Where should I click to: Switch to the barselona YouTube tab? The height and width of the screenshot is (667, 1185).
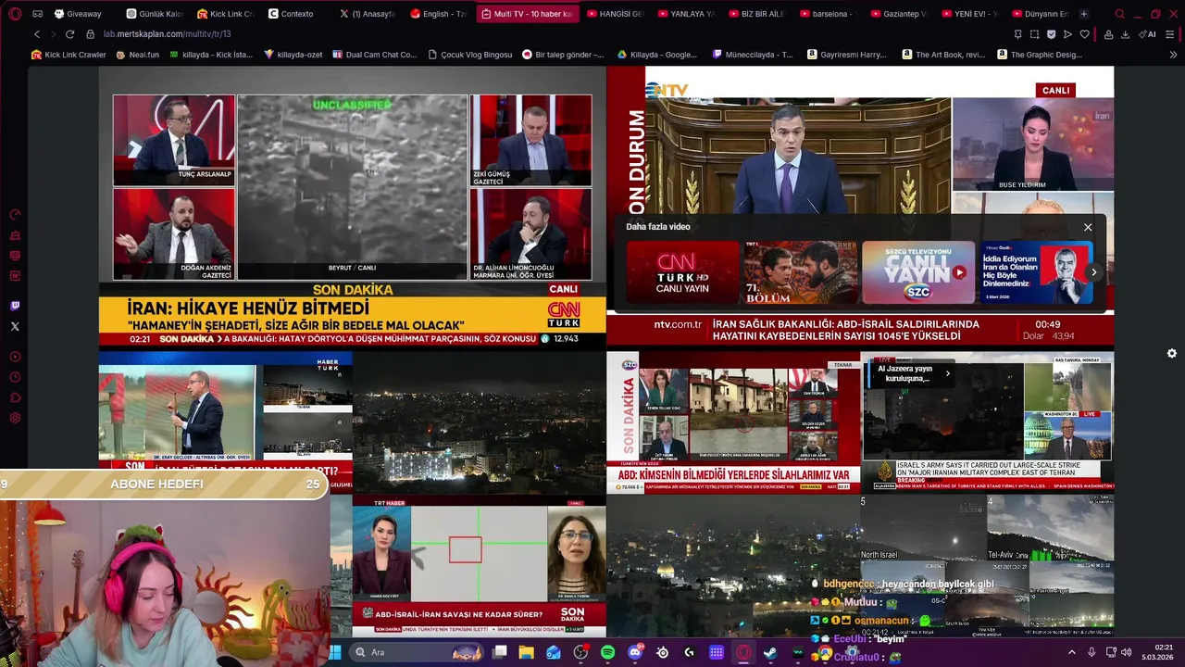click(x=829, y=14)
